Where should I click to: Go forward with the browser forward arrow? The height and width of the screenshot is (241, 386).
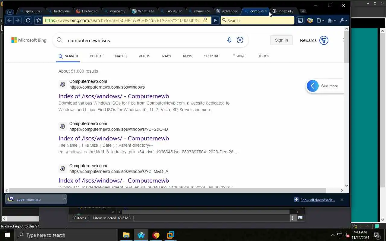pos(17,20)
